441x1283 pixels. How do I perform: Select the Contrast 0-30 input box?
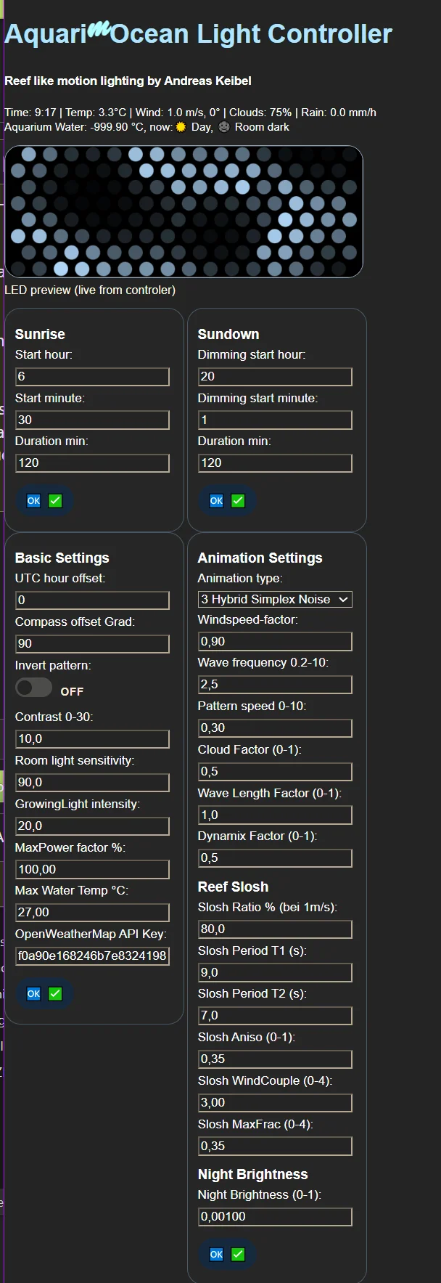92,738
